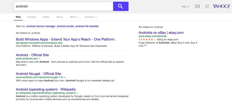Viewport: 232px width, 103px height.
Task: Open Android - Official Site result
Action: point(32,55)
